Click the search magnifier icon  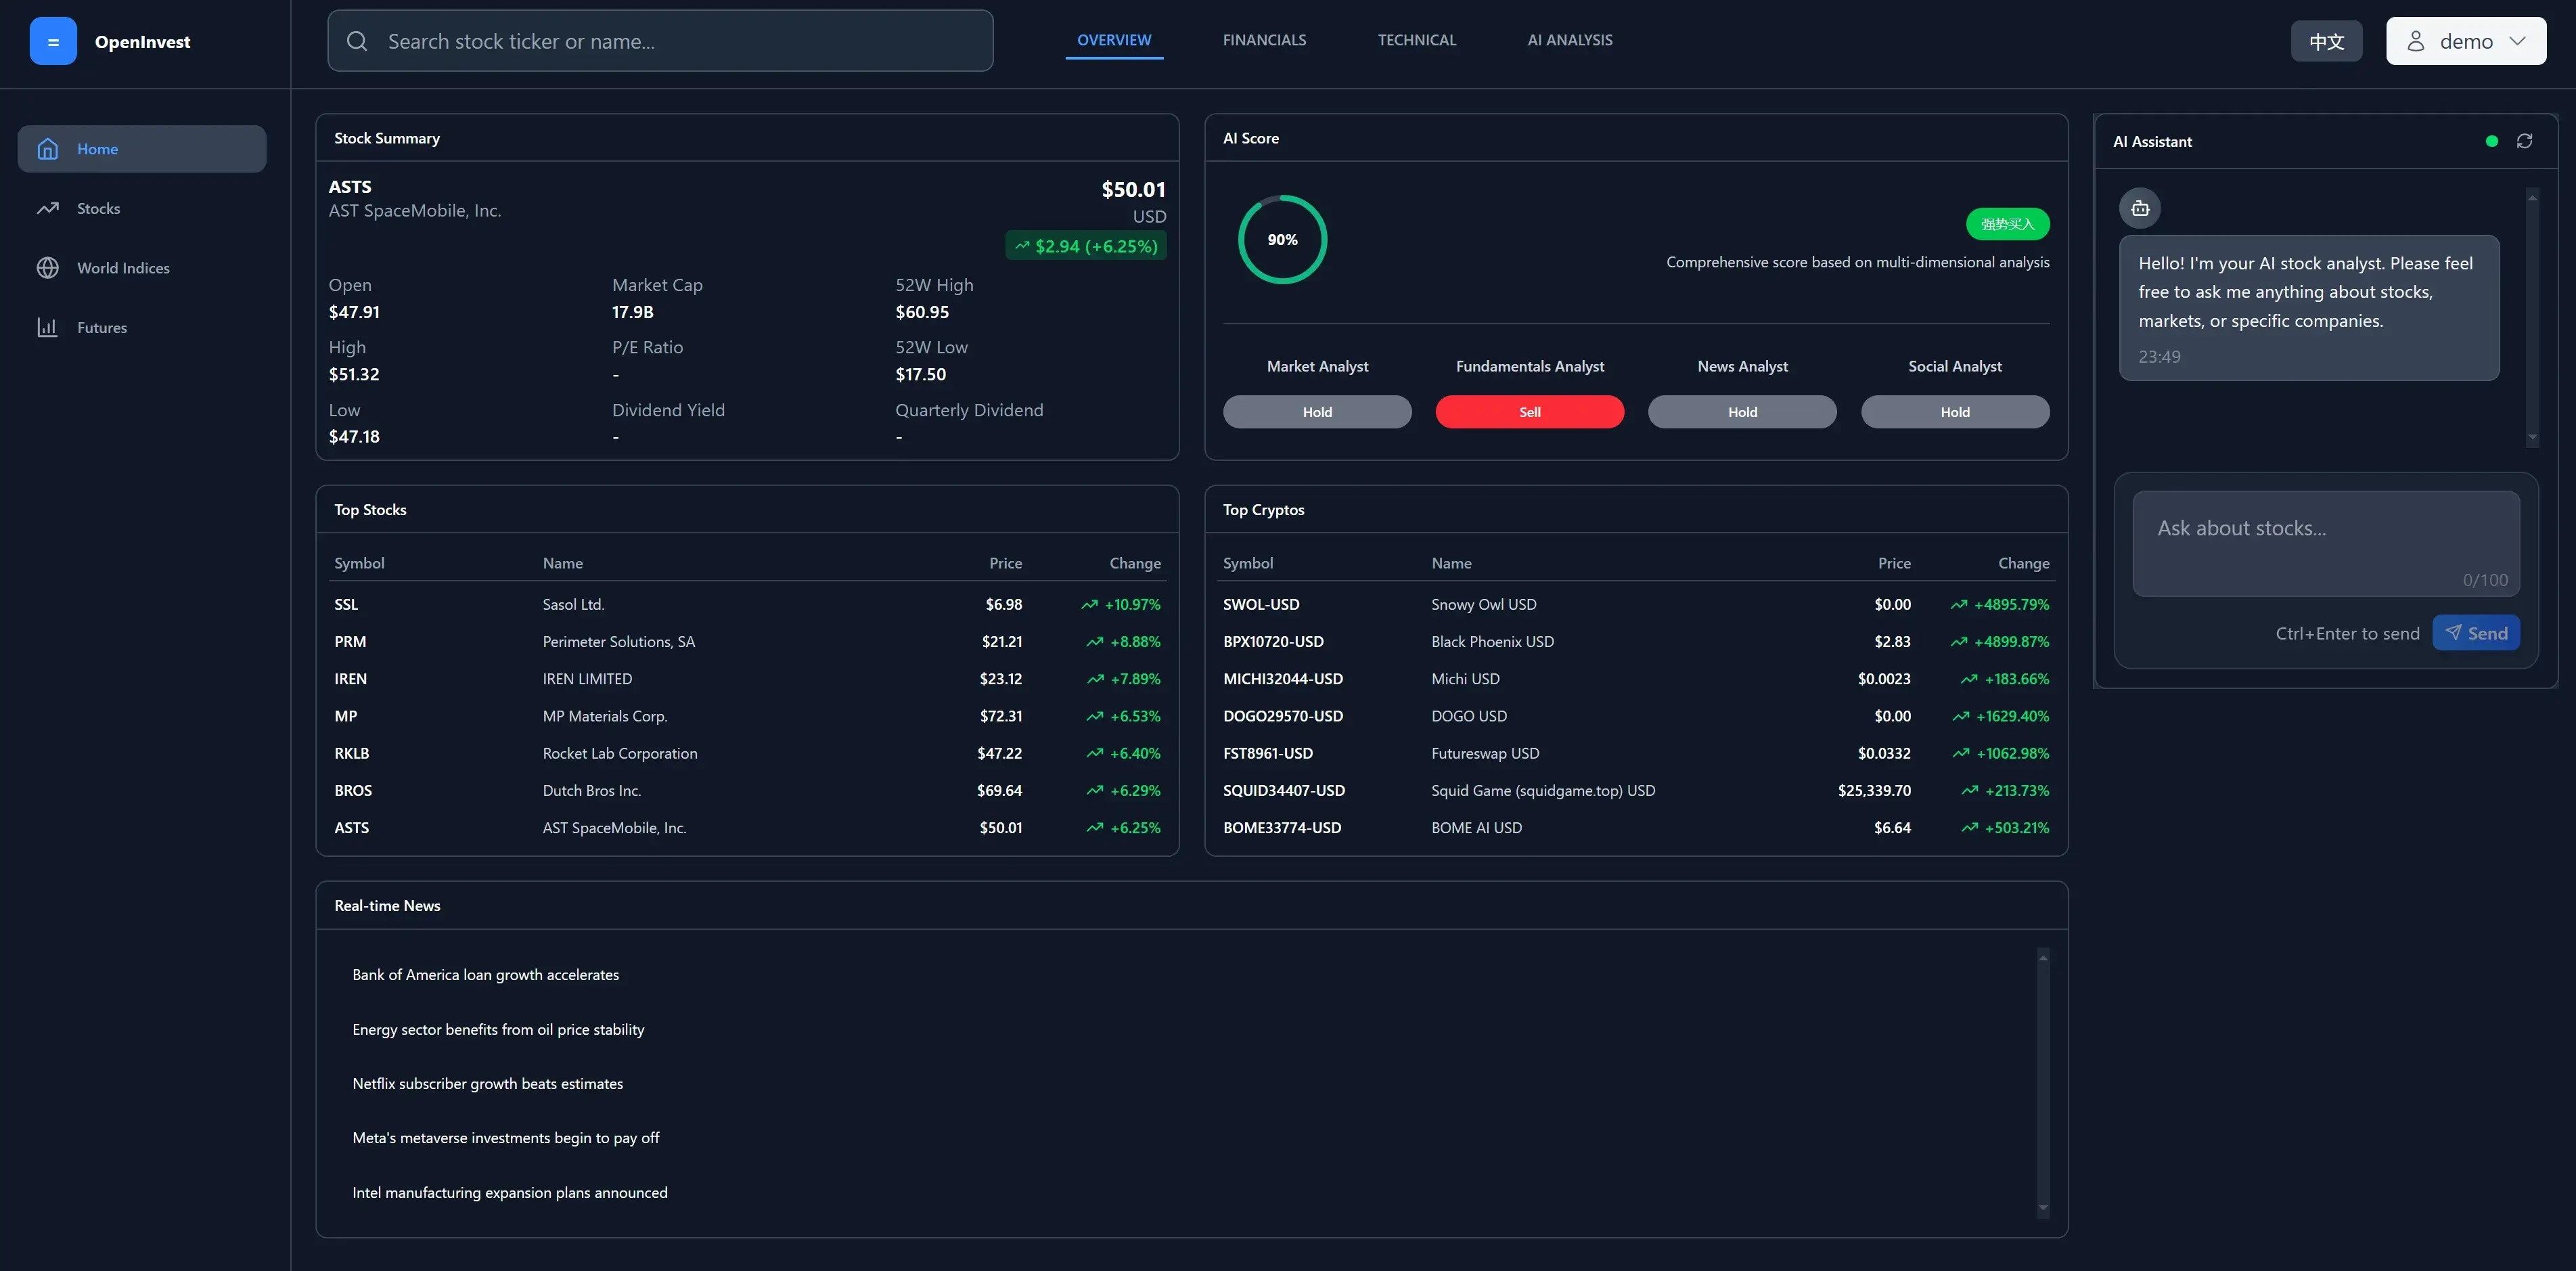click(x=357, y=41)
